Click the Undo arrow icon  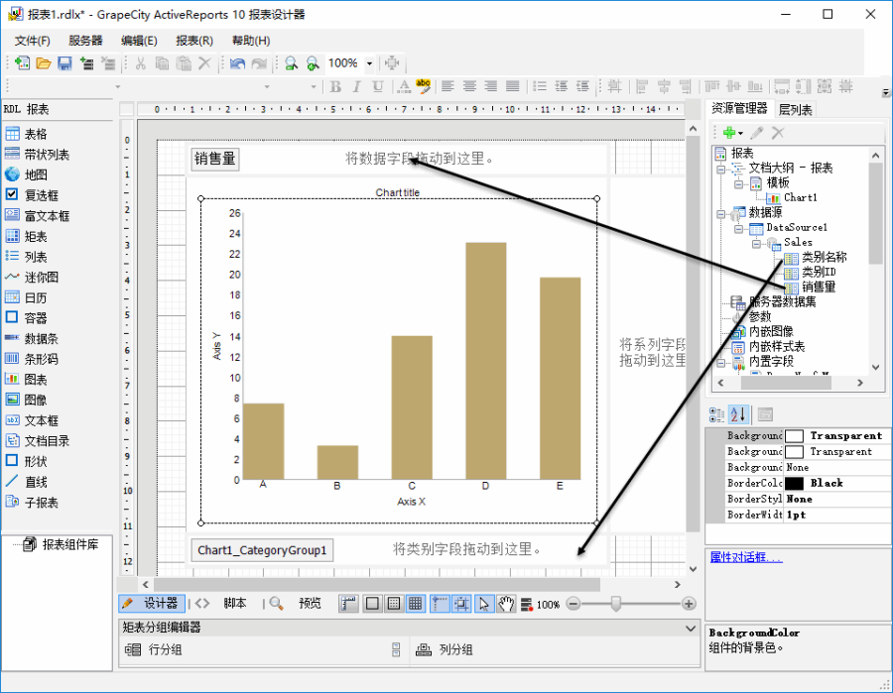click(x=237, y=63)
